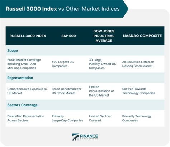
Task: Click the Dow Jones Industrial Average header
Action: [x=104, y=36]
